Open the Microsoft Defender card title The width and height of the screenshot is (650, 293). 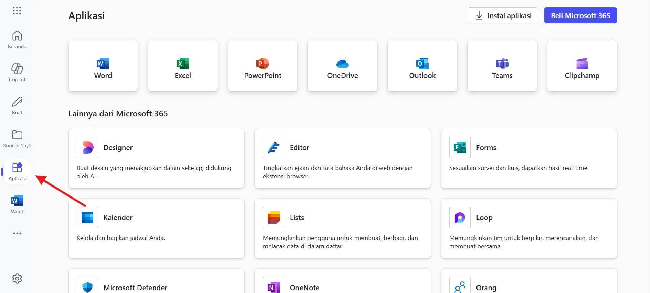[x=135, y=288]
